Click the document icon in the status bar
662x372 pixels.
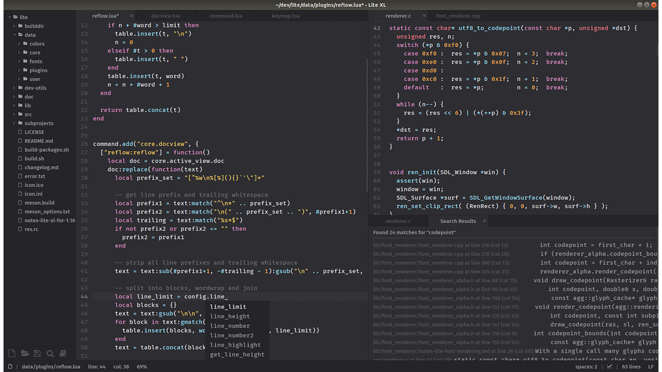[x=10, y=366]
